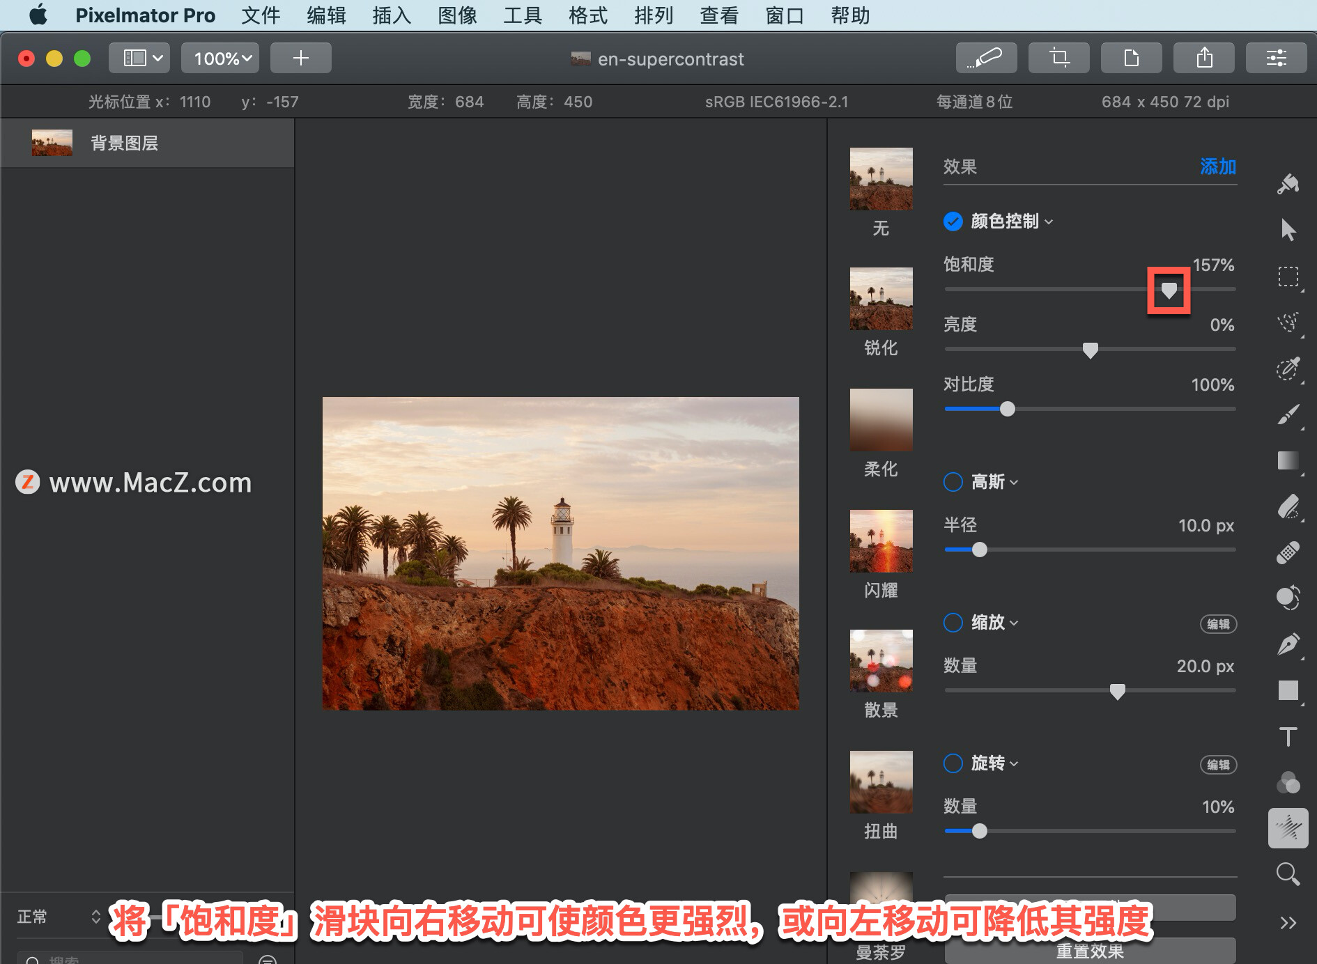Viewport: 1317px width, 964px height.
Task: Select the active Effects tool
Action: [x=1288, y=828]
